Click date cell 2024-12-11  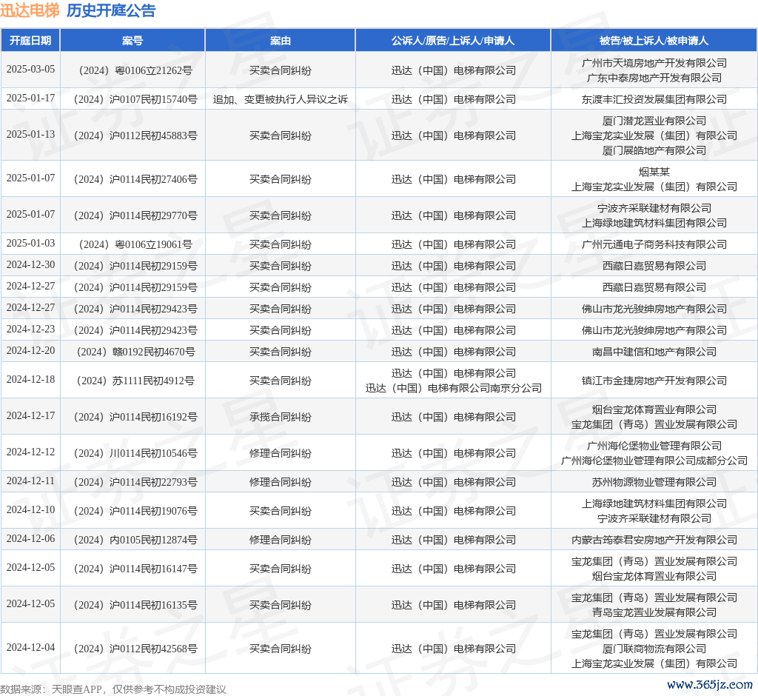tap(30, 481)
